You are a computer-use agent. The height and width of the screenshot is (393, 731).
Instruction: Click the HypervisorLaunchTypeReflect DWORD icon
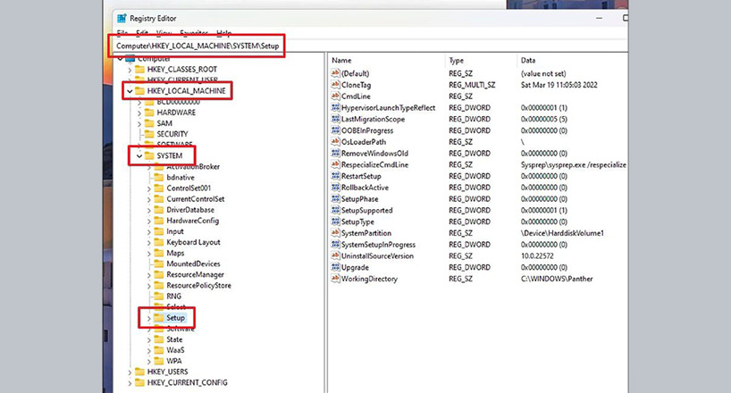coord(335,107)
